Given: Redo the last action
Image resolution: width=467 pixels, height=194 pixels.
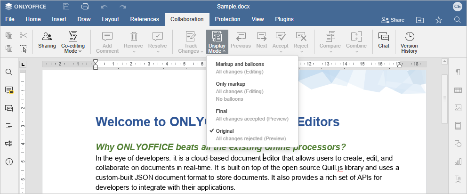Looking at the screenshot, I should [123, 7].
